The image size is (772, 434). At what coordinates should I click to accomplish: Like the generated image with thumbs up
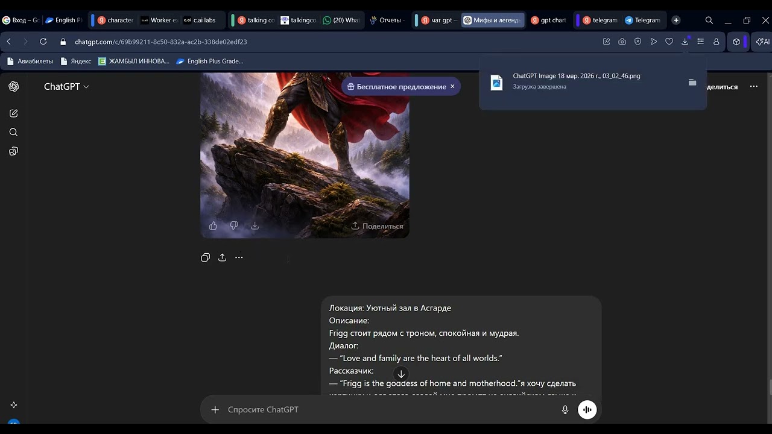coord(213,226)
